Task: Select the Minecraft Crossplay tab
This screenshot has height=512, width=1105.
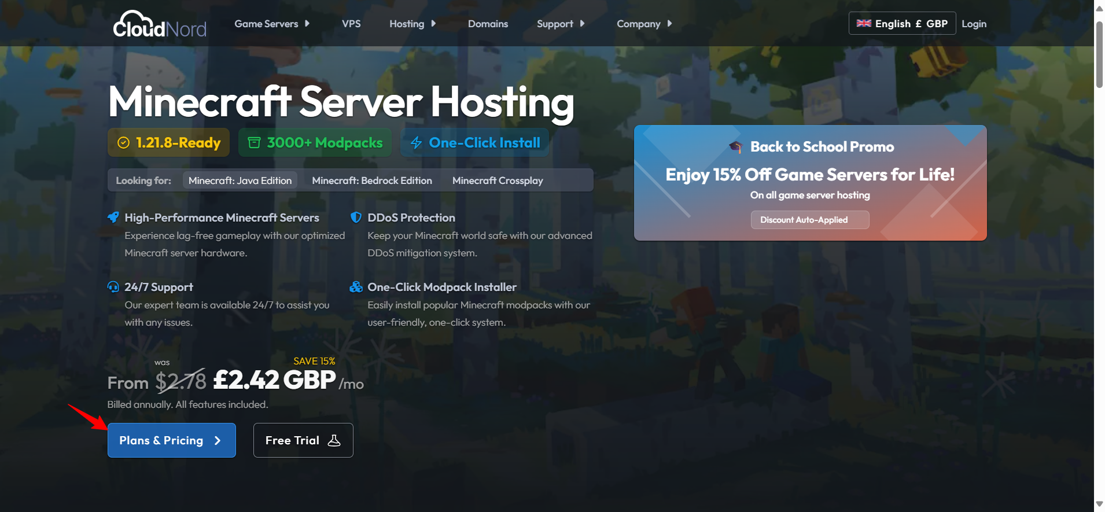Action: [498, 181]
